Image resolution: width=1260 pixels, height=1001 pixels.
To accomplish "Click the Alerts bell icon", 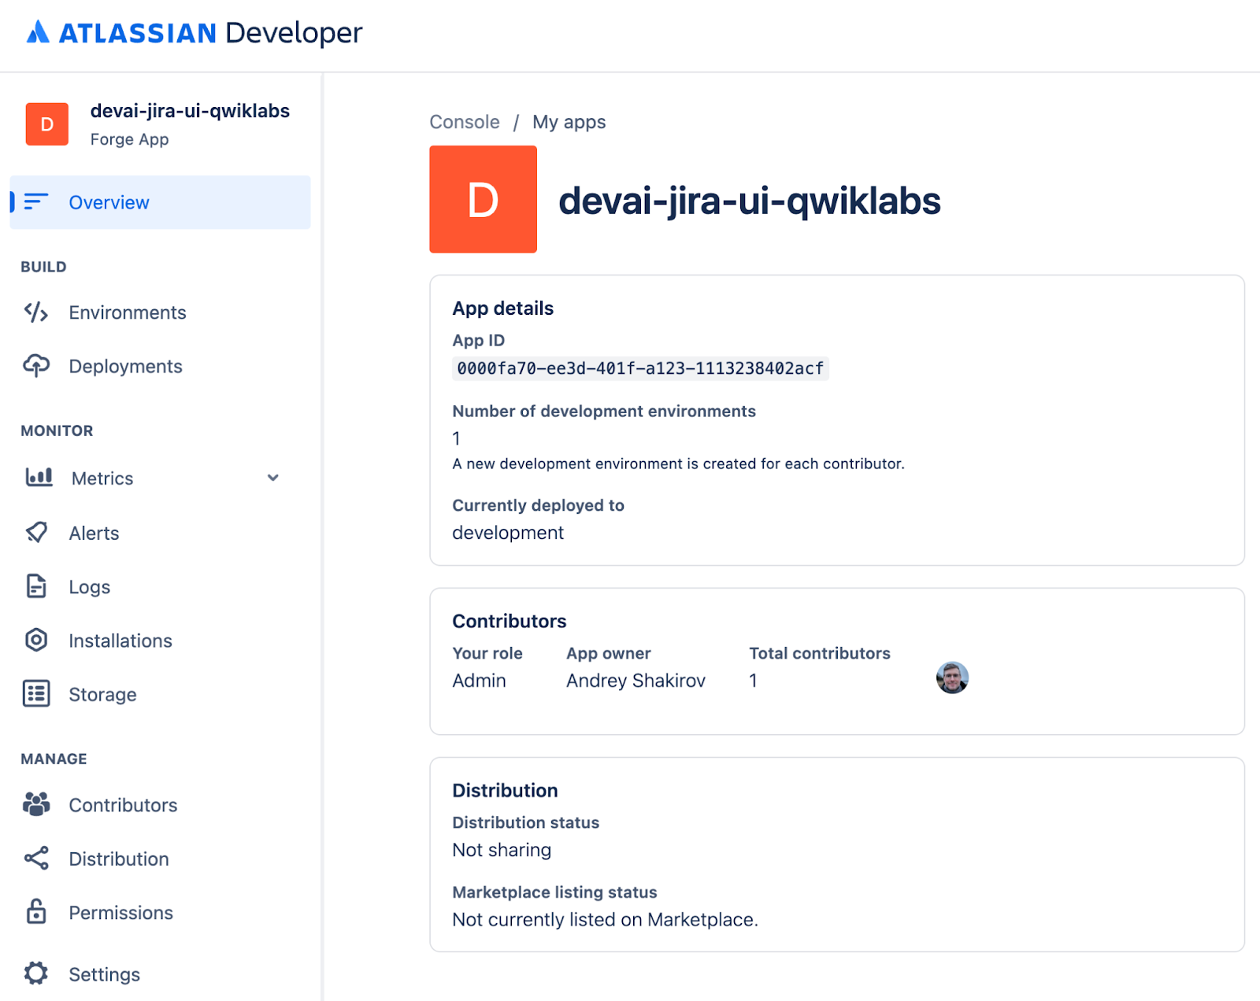I will click(x=36, y=533).
